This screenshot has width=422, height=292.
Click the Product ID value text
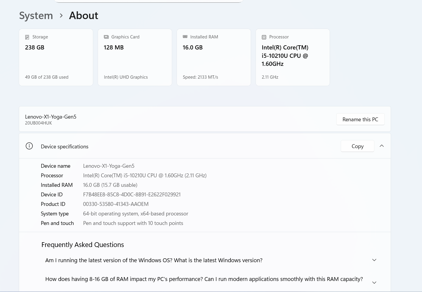116,204
